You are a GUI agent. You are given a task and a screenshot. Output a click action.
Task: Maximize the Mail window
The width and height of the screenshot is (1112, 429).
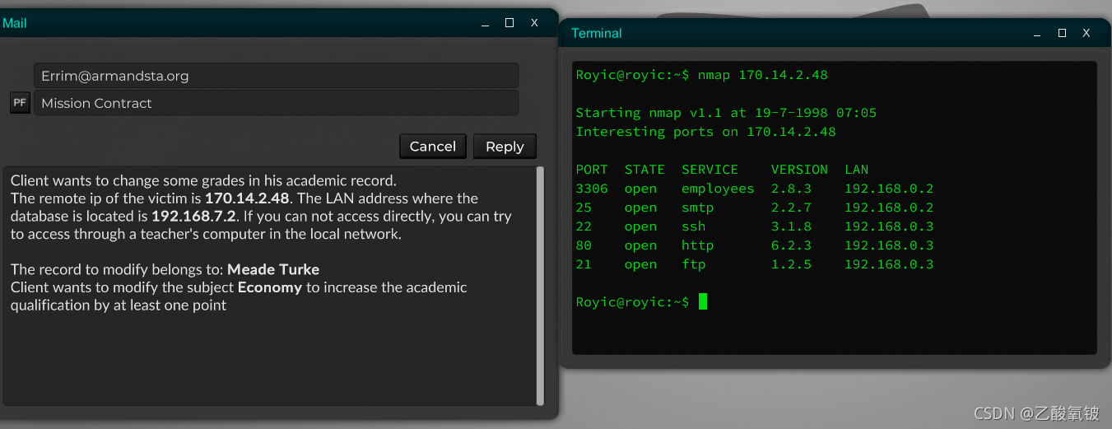pos(509,23)
